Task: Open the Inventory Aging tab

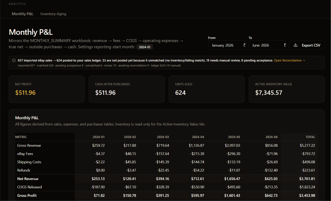Action: [53, 14]
